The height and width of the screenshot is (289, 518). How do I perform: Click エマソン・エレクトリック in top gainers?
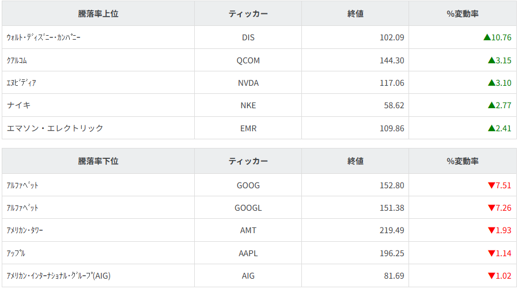point(55,128)
